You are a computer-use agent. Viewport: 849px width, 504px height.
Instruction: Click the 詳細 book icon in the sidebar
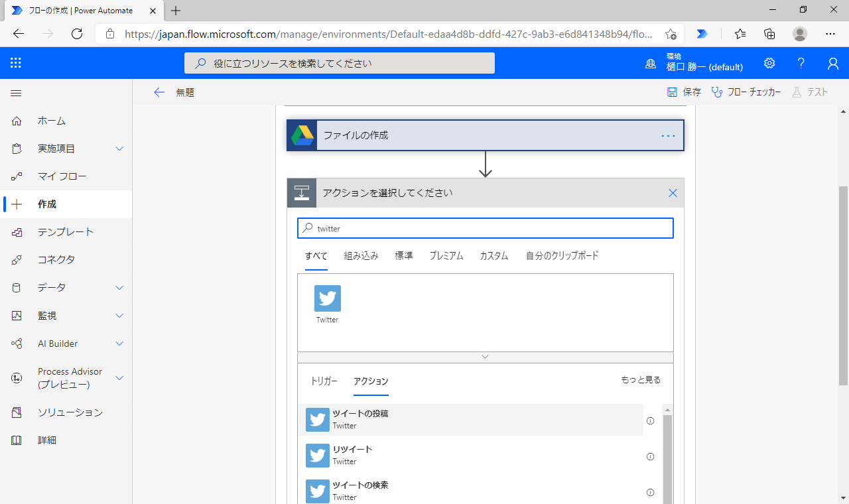17,440
